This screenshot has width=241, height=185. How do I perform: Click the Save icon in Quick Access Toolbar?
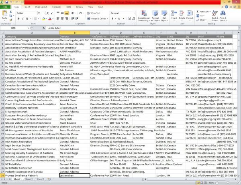click(7, 2)
